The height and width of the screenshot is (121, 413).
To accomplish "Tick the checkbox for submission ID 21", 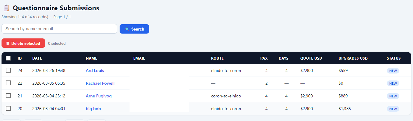I will pos(8,96).
